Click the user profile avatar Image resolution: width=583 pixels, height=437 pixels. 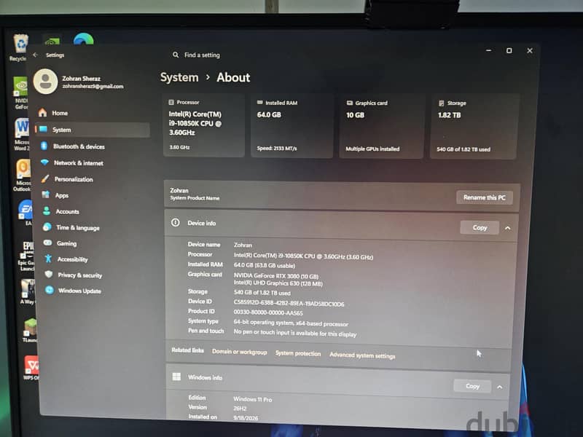point(45,82)
